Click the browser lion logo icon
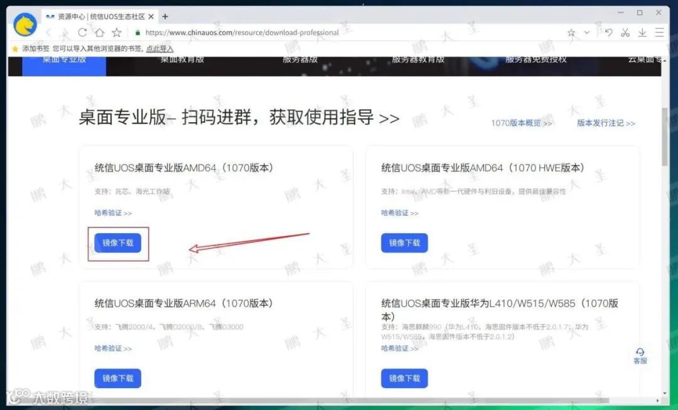The image size is (678, 410). point(24,24)
